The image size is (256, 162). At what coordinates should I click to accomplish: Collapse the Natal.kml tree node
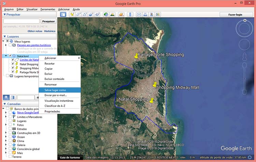pyautogui.click(x=6, y=56)
